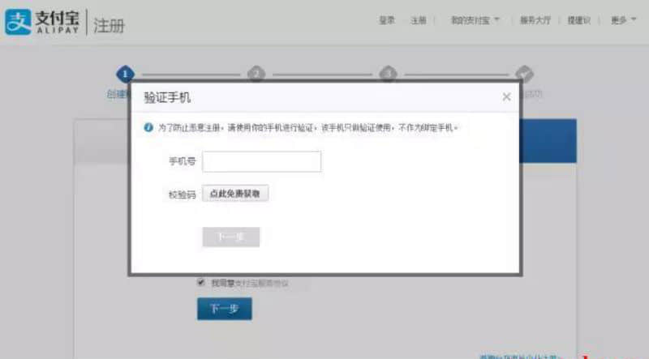Click the blue 下一步 button below the checkbox
649x359 pixels.
pyautogui.click(x=224, y=309)
